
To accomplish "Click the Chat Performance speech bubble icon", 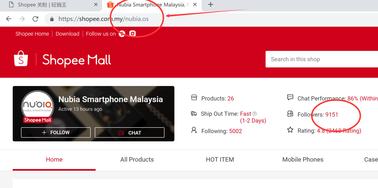I will 290,97.
